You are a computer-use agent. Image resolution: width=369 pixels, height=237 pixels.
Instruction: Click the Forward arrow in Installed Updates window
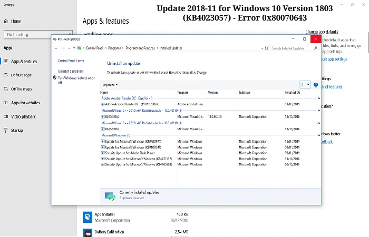(63, 48)
